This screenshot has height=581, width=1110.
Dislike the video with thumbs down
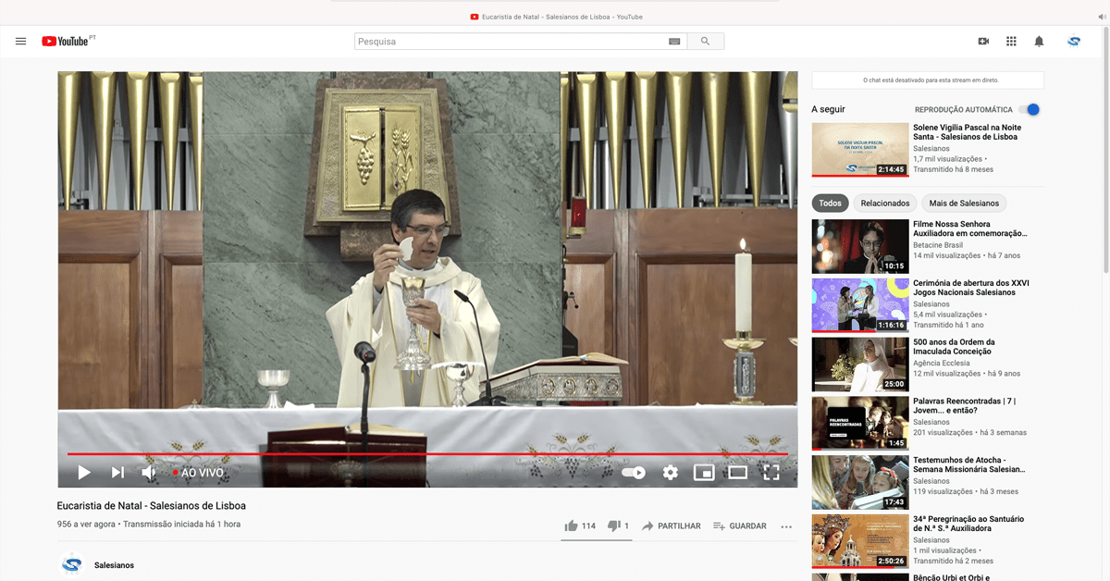pyautogui.click(x=618, y=525)
